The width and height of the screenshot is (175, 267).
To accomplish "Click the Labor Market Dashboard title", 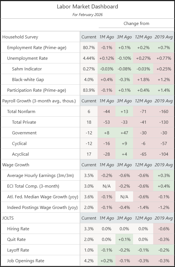I will (87, 6).
